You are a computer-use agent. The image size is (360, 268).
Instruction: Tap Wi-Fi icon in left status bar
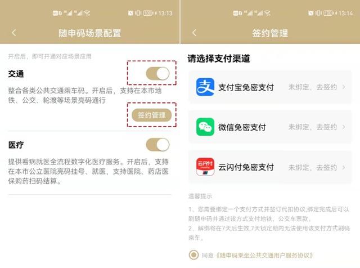[x=87, y=13]
